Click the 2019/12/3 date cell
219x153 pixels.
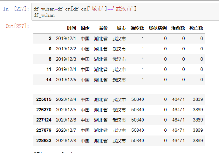click(x=66, y=59)
